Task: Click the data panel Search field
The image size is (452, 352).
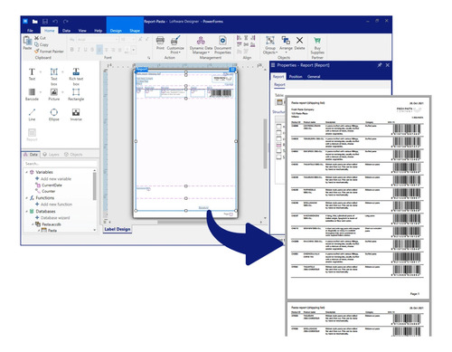Action: [x=61, y=164]
